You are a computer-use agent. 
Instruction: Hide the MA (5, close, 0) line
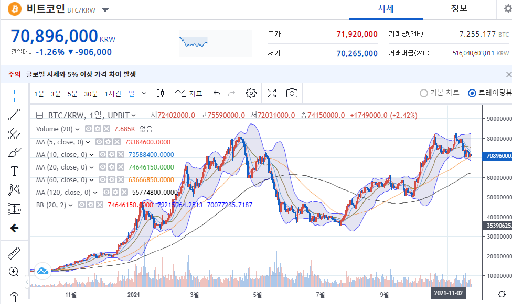point(99,142)
